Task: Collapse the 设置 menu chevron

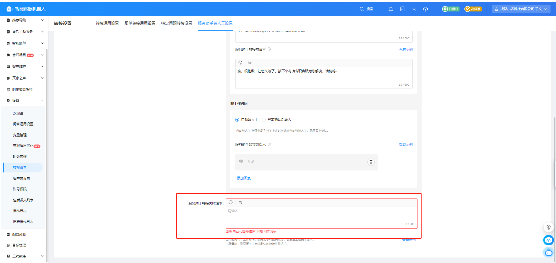Action: [x=42, y=101]
